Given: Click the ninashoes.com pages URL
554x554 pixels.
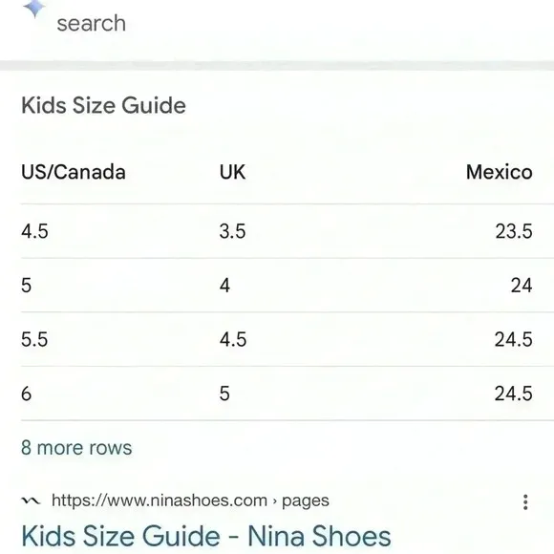Looking at the screenshot, I should click(190, 501).
